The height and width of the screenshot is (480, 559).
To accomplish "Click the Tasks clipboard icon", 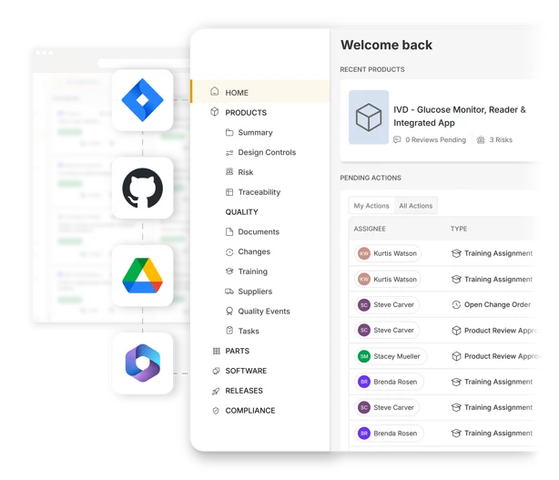I will (x=229, y=331).
